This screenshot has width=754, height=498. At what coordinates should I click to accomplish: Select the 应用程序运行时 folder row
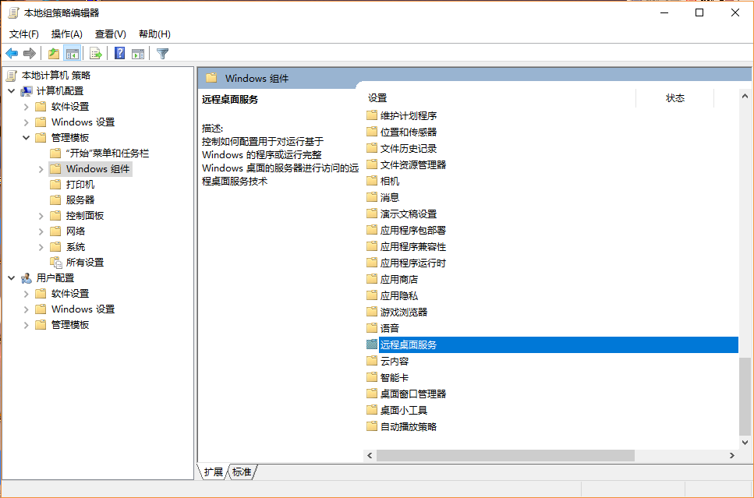[551, 263]
